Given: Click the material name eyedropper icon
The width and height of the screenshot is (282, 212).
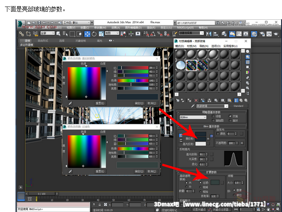Looking at the screenshot, I should click(x=193, y=106).
